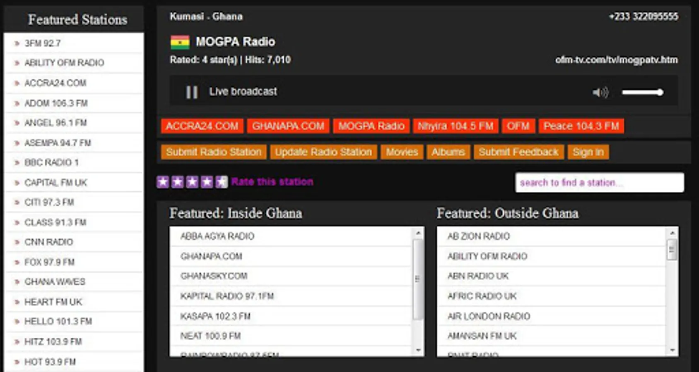Open Submit Radio Station

pos(214,152)
